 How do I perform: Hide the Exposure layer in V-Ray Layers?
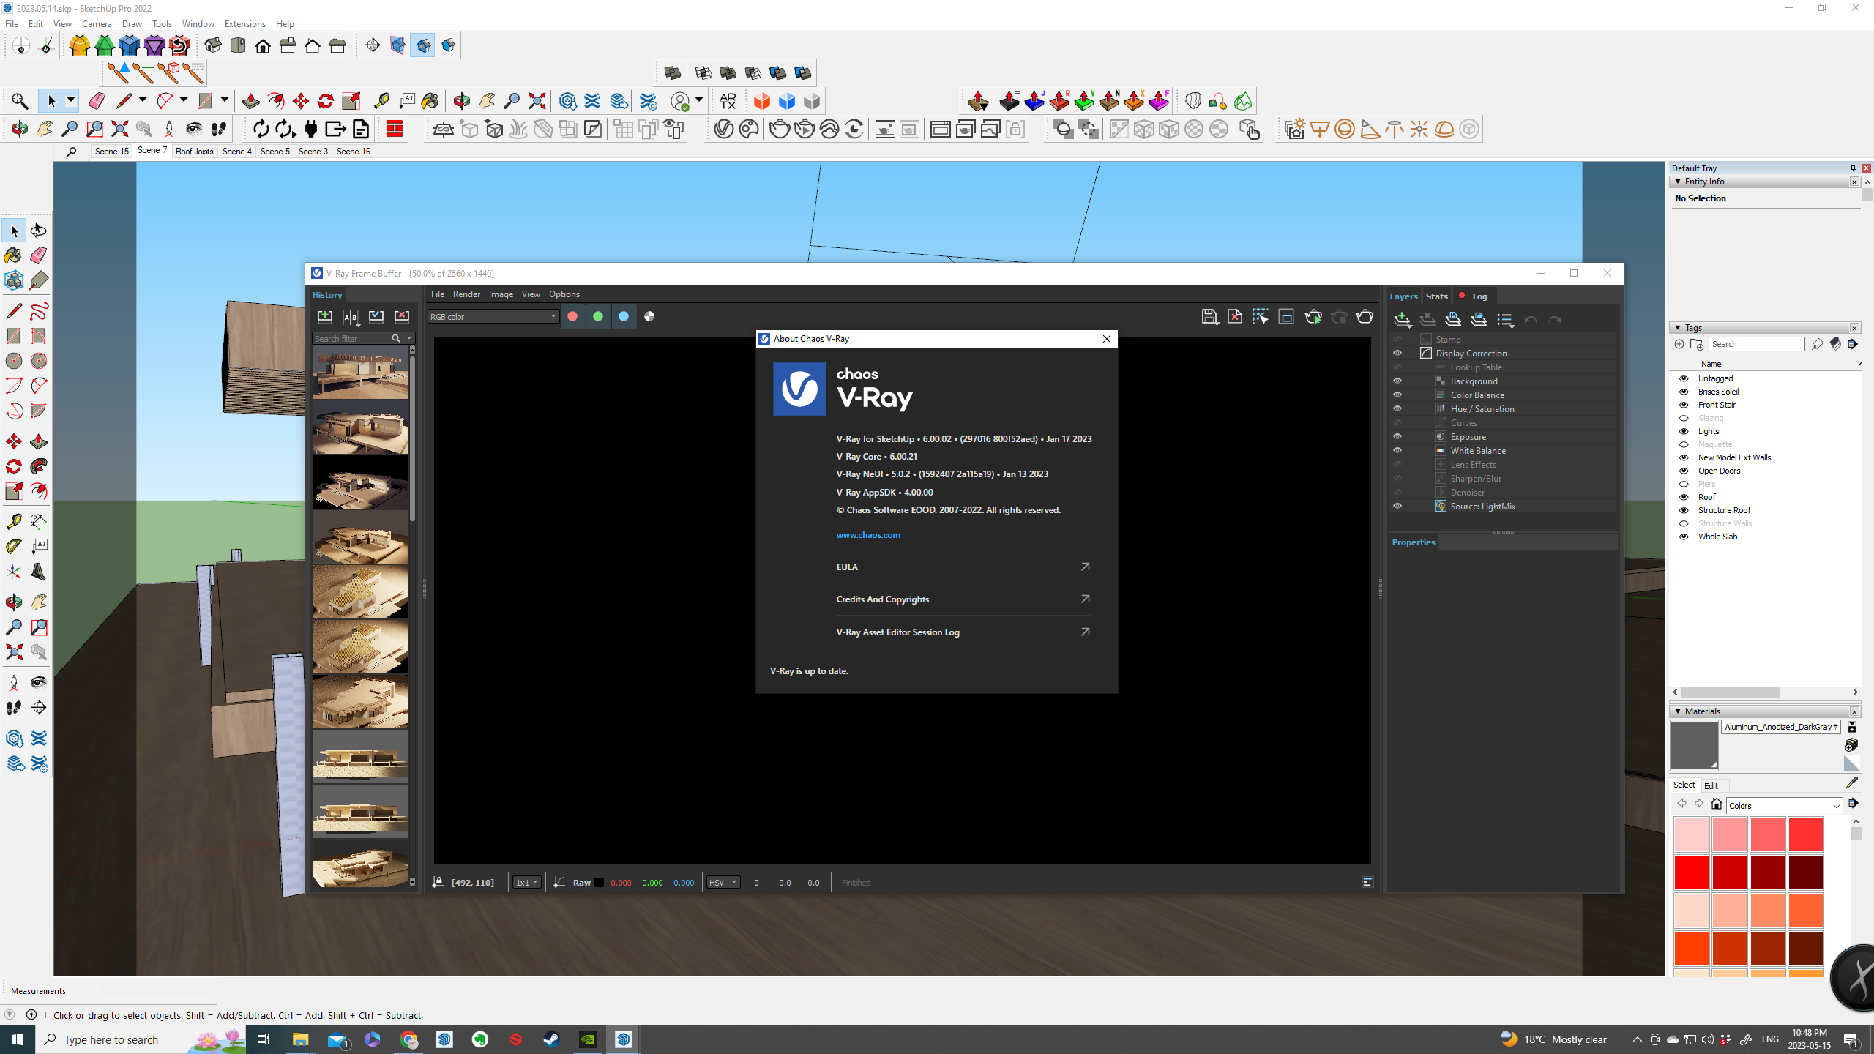[1397, 436]
